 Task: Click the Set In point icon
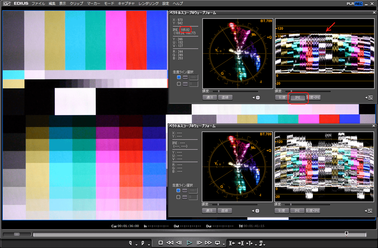(x=131, y=243)
